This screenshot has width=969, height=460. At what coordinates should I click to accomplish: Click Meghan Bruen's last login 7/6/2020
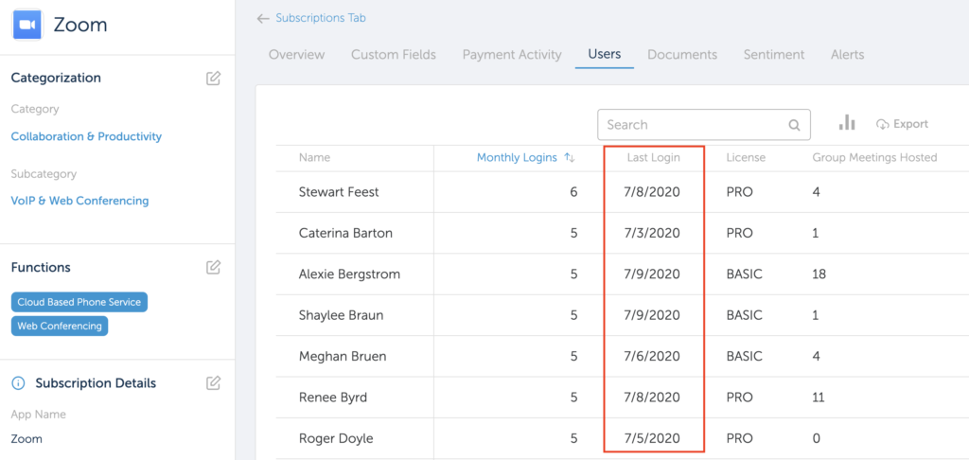pyautogui.click(x=653, y=356)
